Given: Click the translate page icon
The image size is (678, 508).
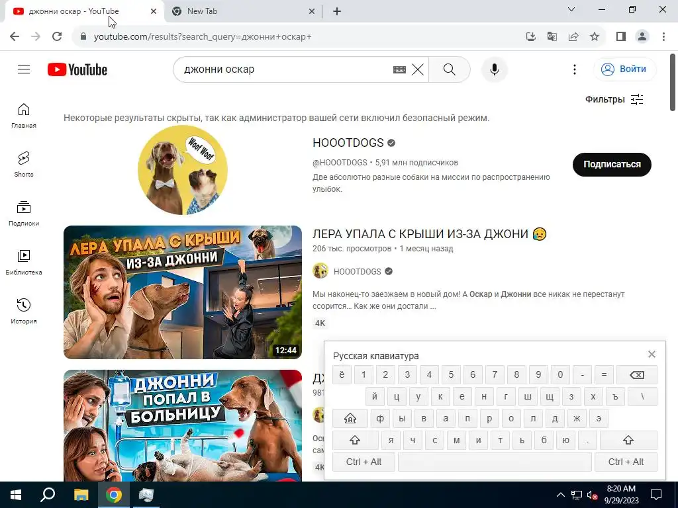Looking at the screenshot, I should (552, 37).
